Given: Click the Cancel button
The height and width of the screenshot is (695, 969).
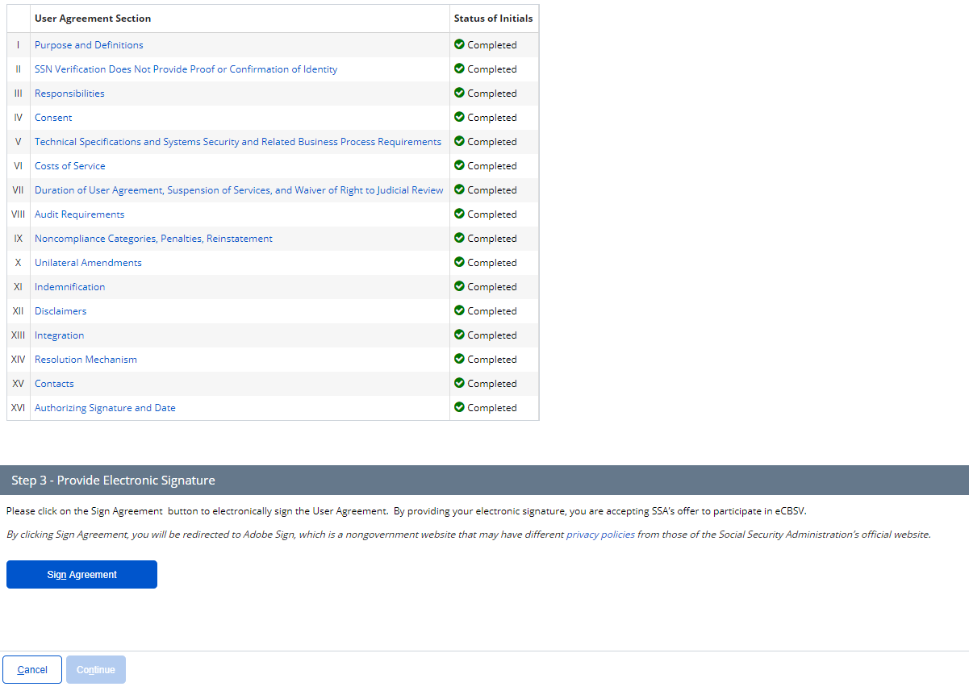Looking at the screenshot, I should (x=32, y=670).
